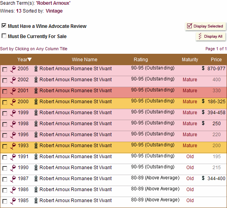Tick the checkbox for the 1991 wine
This screenshot has width=227, height=208.
coord(5,157)
